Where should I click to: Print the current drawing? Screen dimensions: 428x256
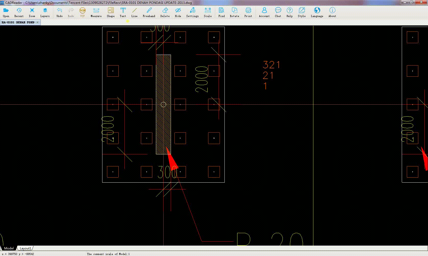coord(248,12)
